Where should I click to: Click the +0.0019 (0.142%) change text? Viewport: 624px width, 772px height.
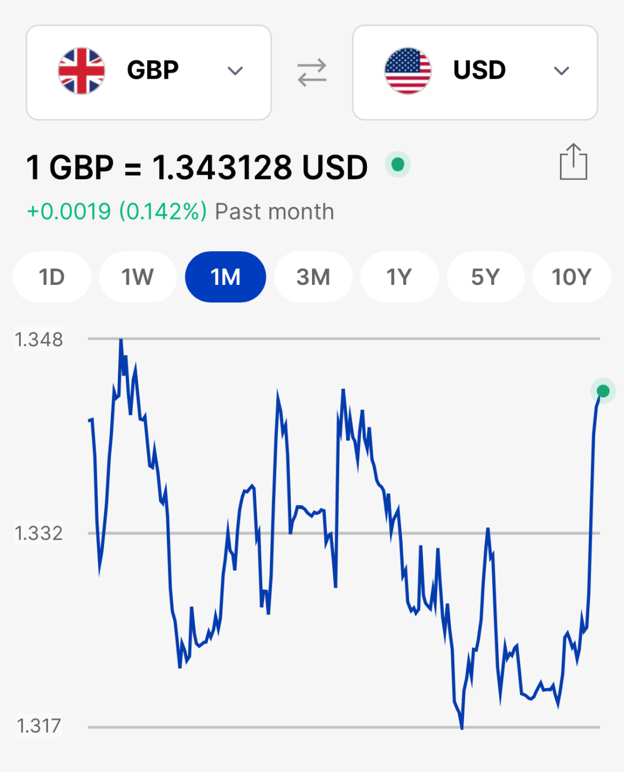117,211
